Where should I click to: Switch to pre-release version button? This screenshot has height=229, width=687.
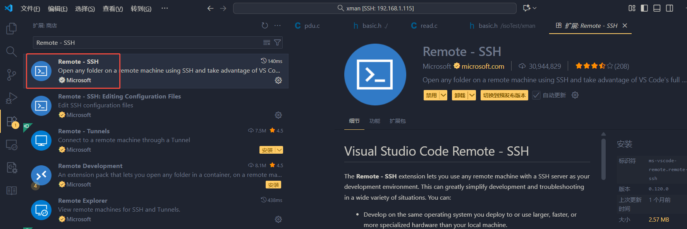[504, 95]
